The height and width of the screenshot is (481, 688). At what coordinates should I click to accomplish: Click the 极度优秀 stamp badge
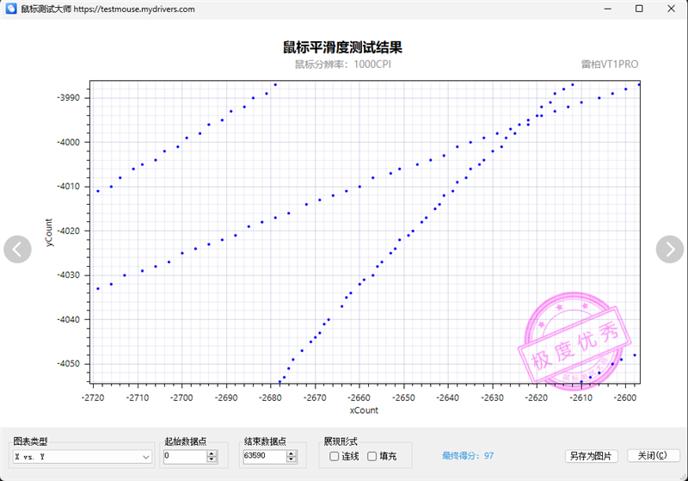point(574,338)
